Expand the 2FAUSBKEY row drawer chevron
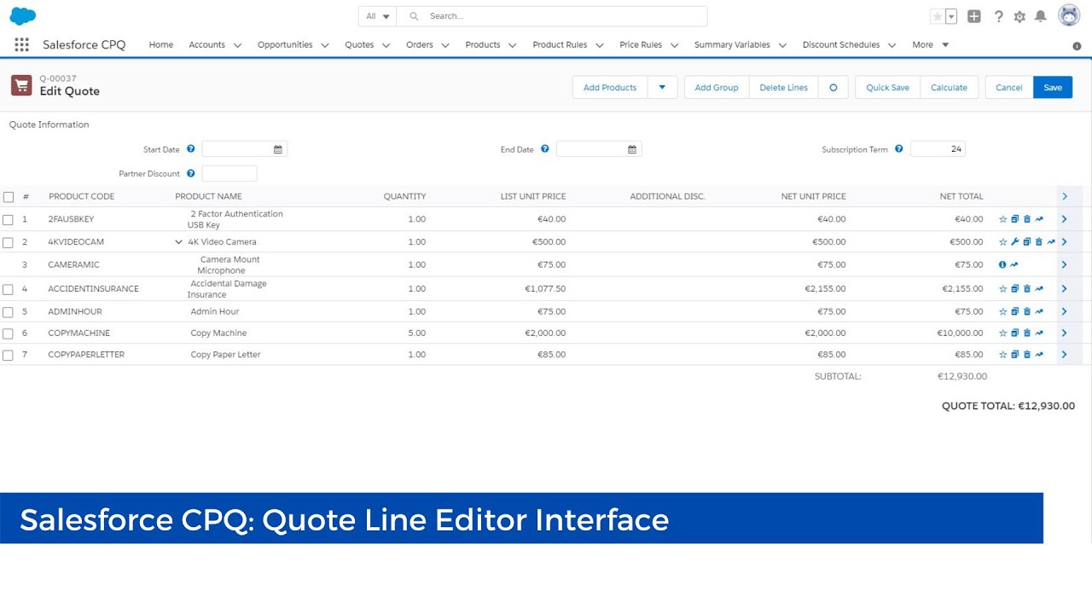The height and width of the screenshot is (614, 1092). point(1065,219)
